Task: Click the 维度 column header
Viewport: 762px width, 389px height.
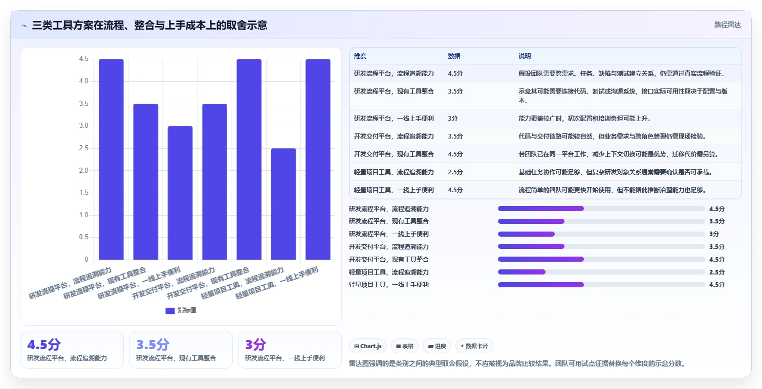Action: tap(360, 56)
